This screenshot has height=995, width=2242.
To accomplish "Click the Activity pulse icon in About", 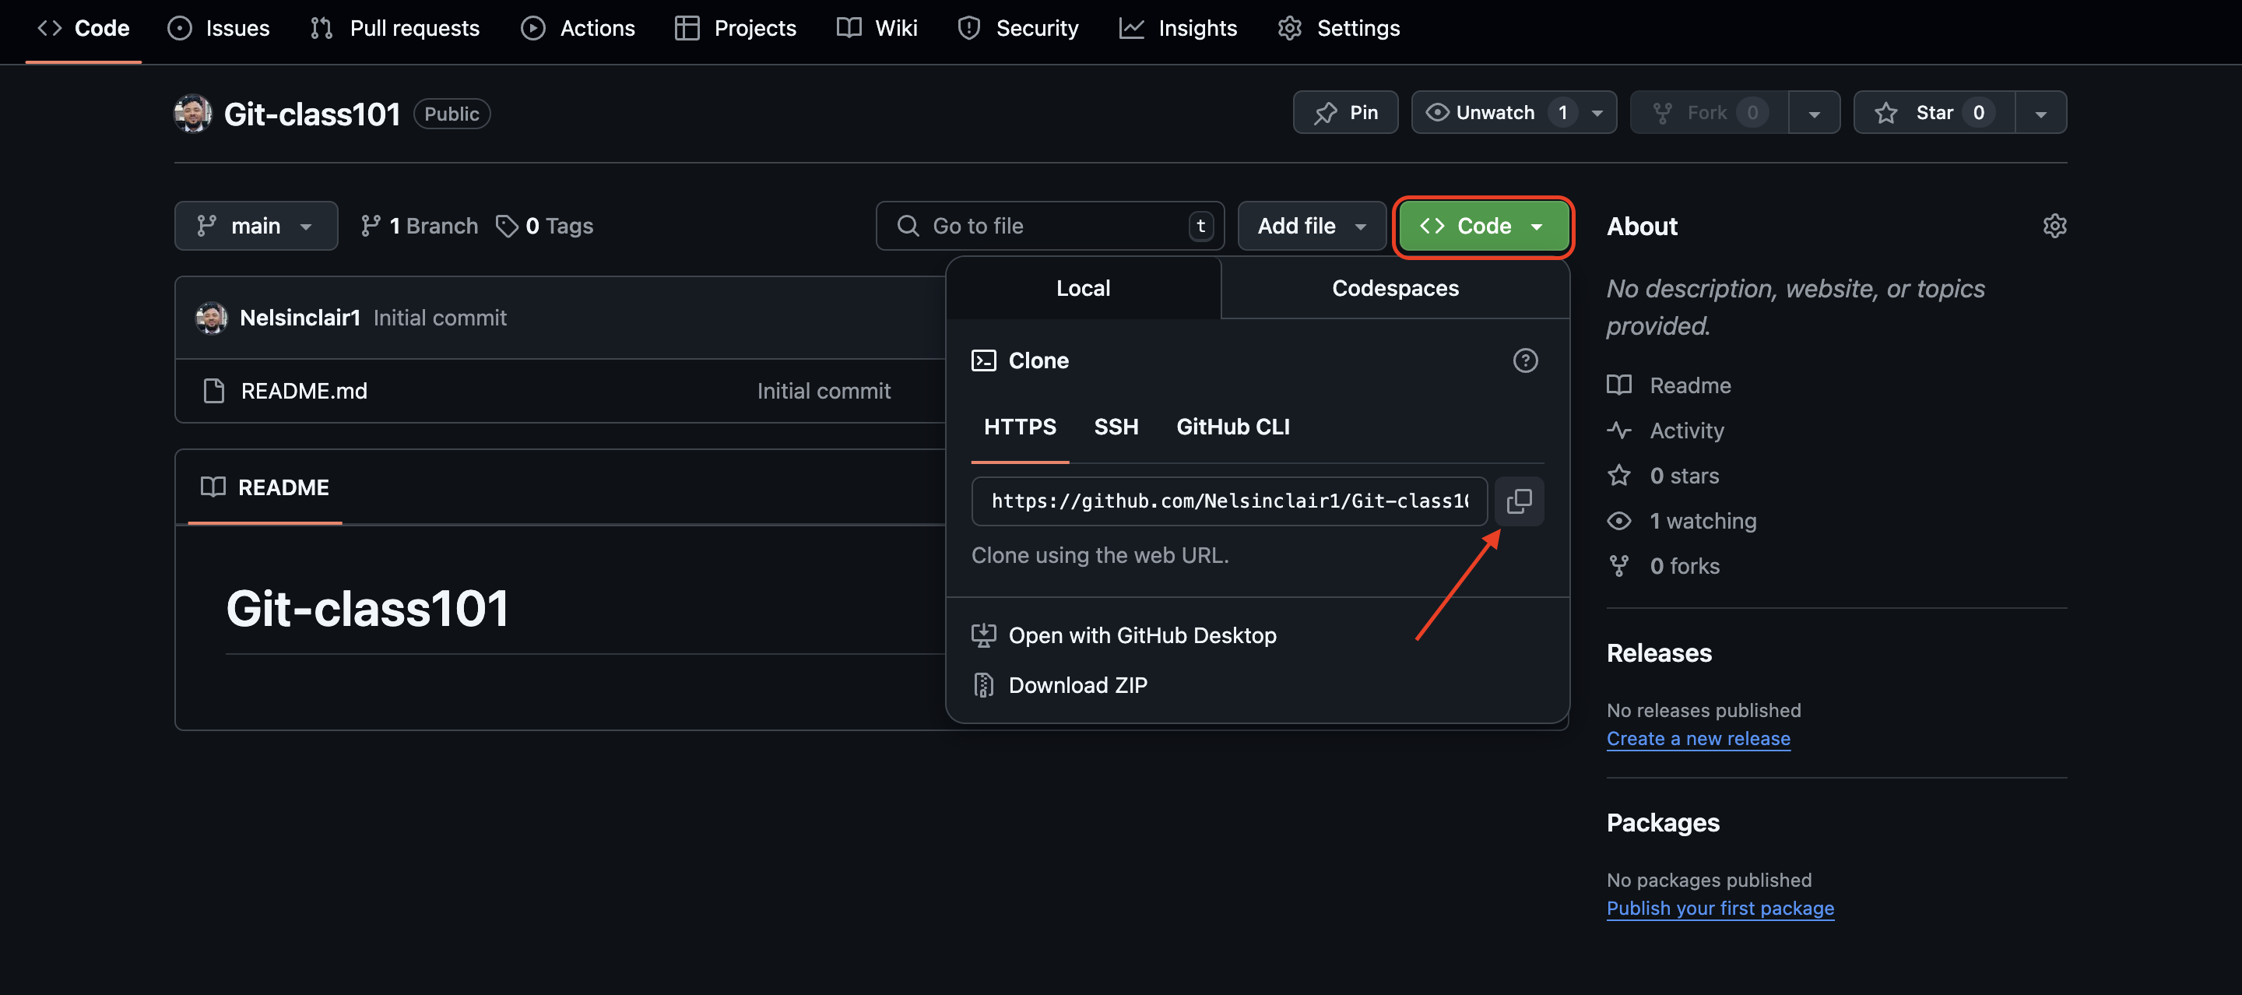I will pos(1619,430).
